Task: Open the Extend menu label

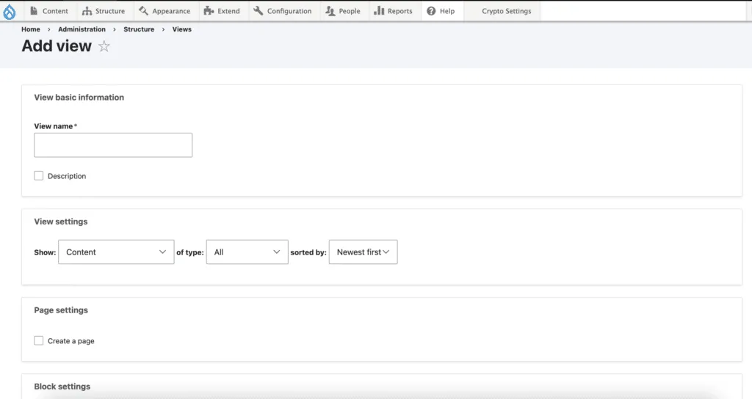Action: [228, 11]
